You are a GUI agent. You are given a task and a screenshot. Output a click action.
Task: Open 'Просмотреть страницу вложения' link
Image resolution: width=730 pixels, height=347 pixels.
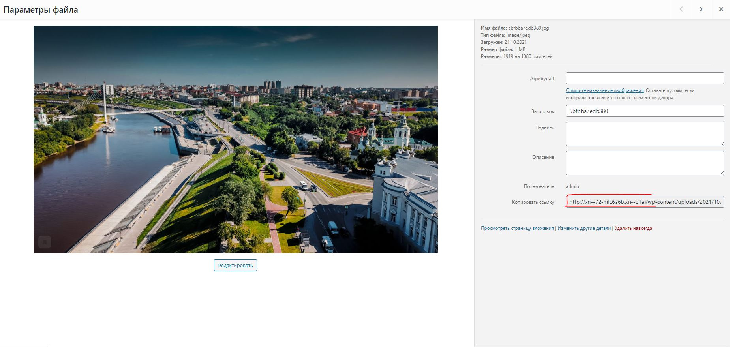coord(517,228)
